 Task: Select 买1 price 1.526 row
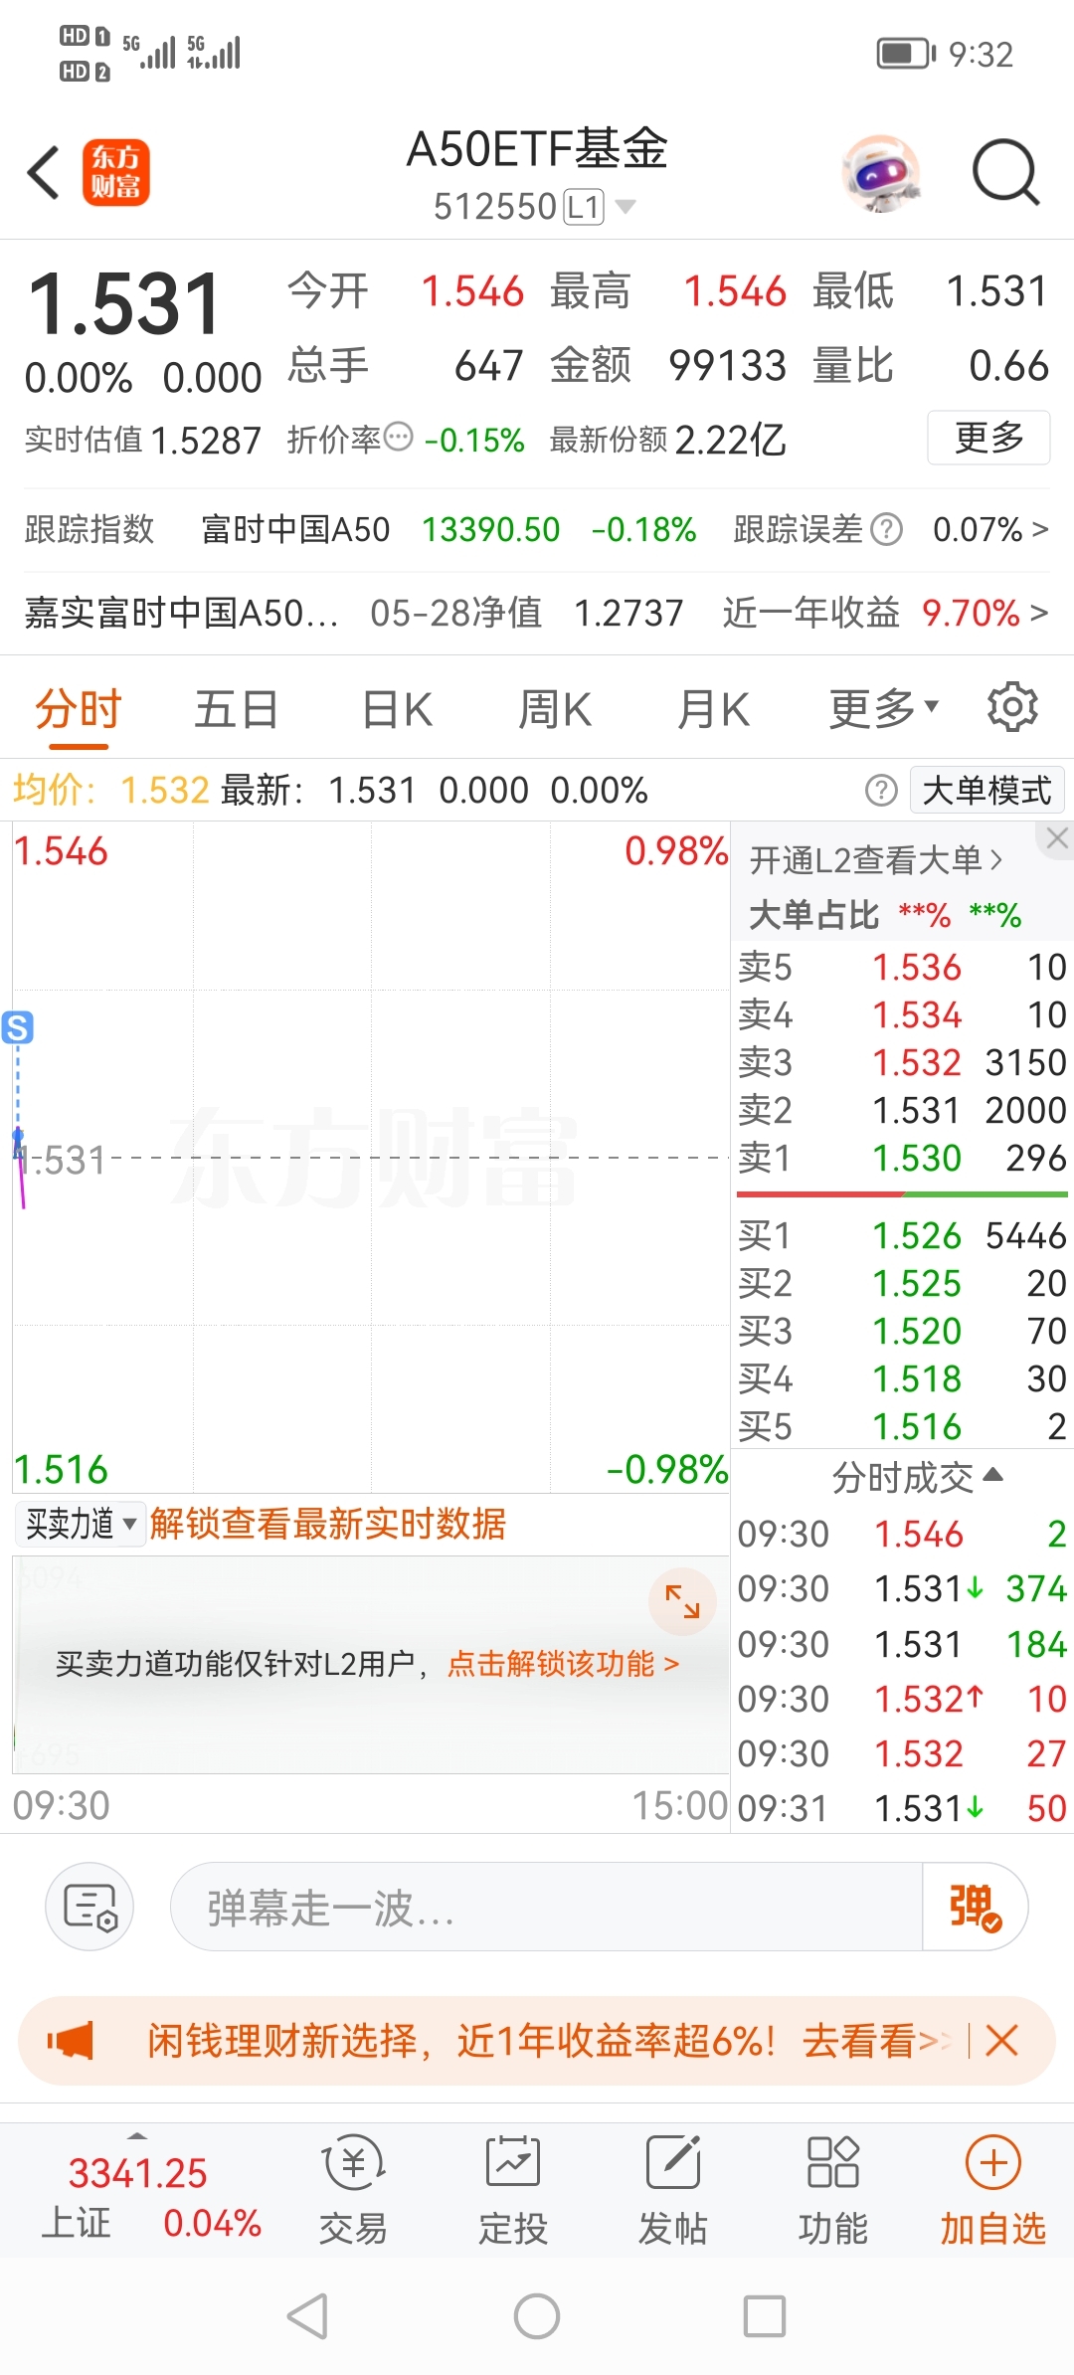902,1235
